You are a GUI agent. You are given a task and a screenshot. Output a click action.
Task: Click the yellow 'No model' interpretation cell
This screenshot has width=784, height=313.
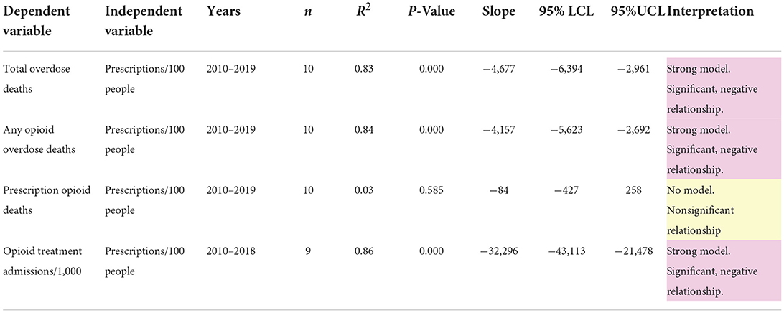click(x=725, y=210)
